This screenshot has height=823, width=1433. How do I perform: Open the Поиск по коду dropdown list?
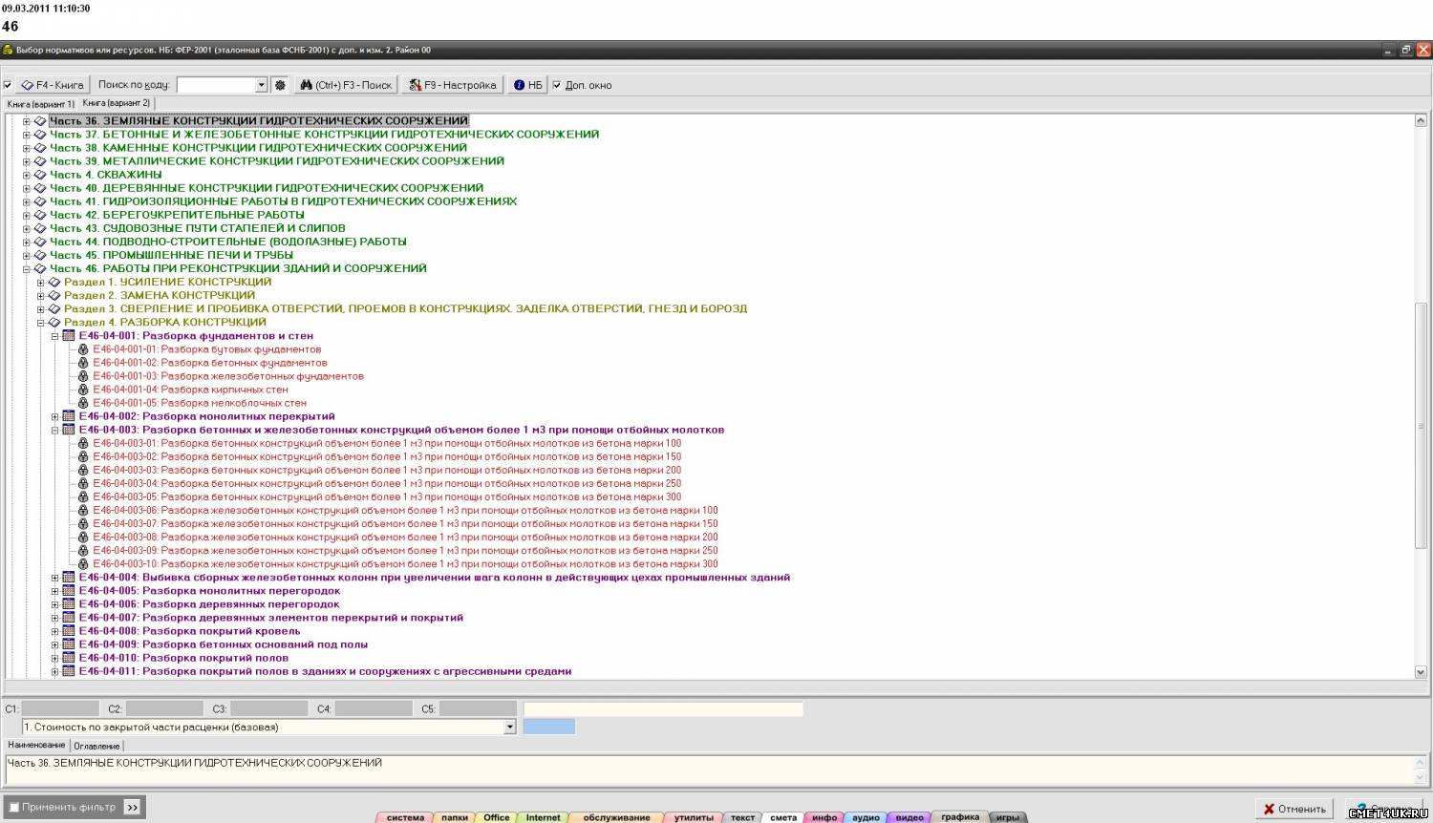point(261,85)
